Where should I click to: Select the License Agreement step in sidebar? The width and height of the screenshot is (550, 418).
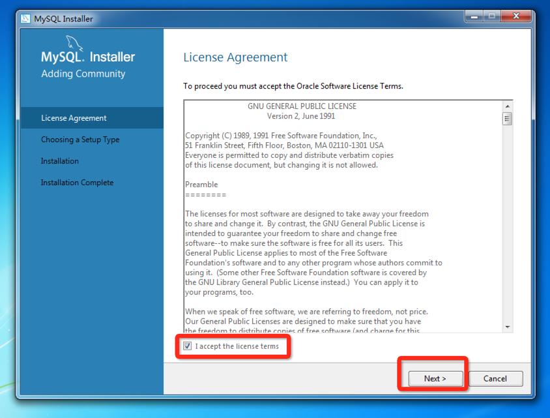pos(74,118)
